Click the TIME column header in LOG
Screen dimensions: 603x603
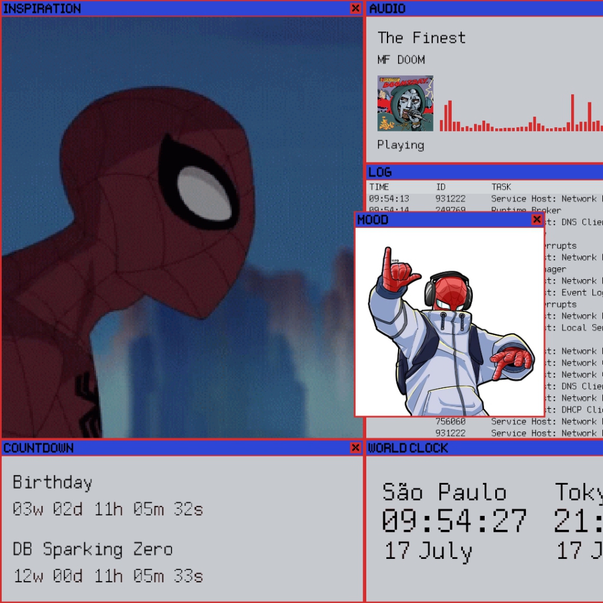(379, 187)
